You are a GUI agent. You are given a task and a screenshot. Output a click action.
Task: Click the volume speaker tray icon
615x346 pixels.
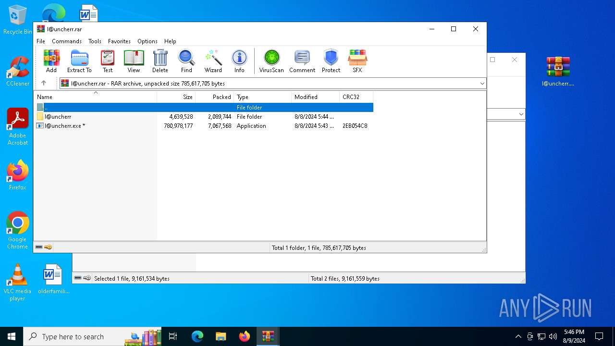tap(553, 336)
